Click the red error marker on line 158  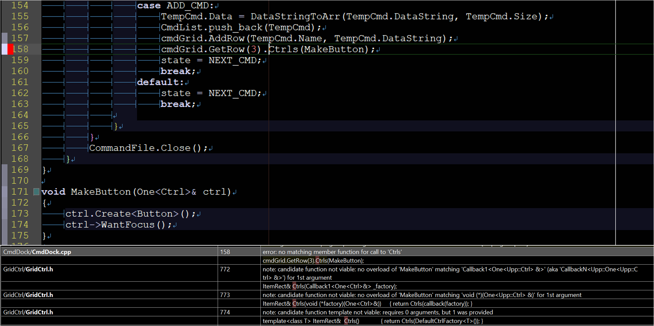click(10, 49)
